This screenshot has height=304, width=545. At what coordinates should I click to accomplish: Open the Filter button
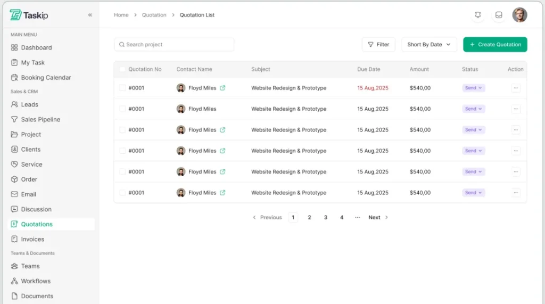(378, 45)
